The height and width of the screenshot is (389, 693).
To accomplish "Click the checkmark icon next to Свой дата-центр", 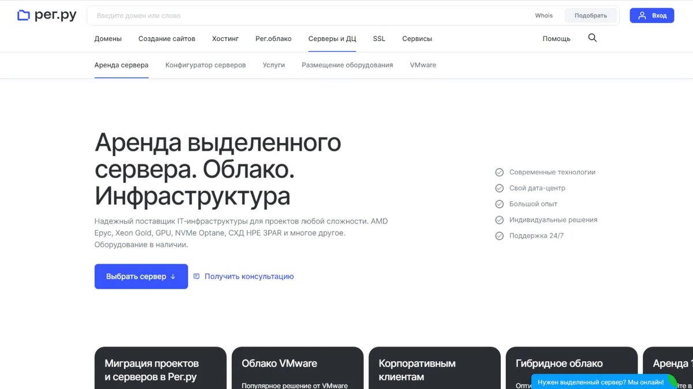I will [x=500, y=188].
